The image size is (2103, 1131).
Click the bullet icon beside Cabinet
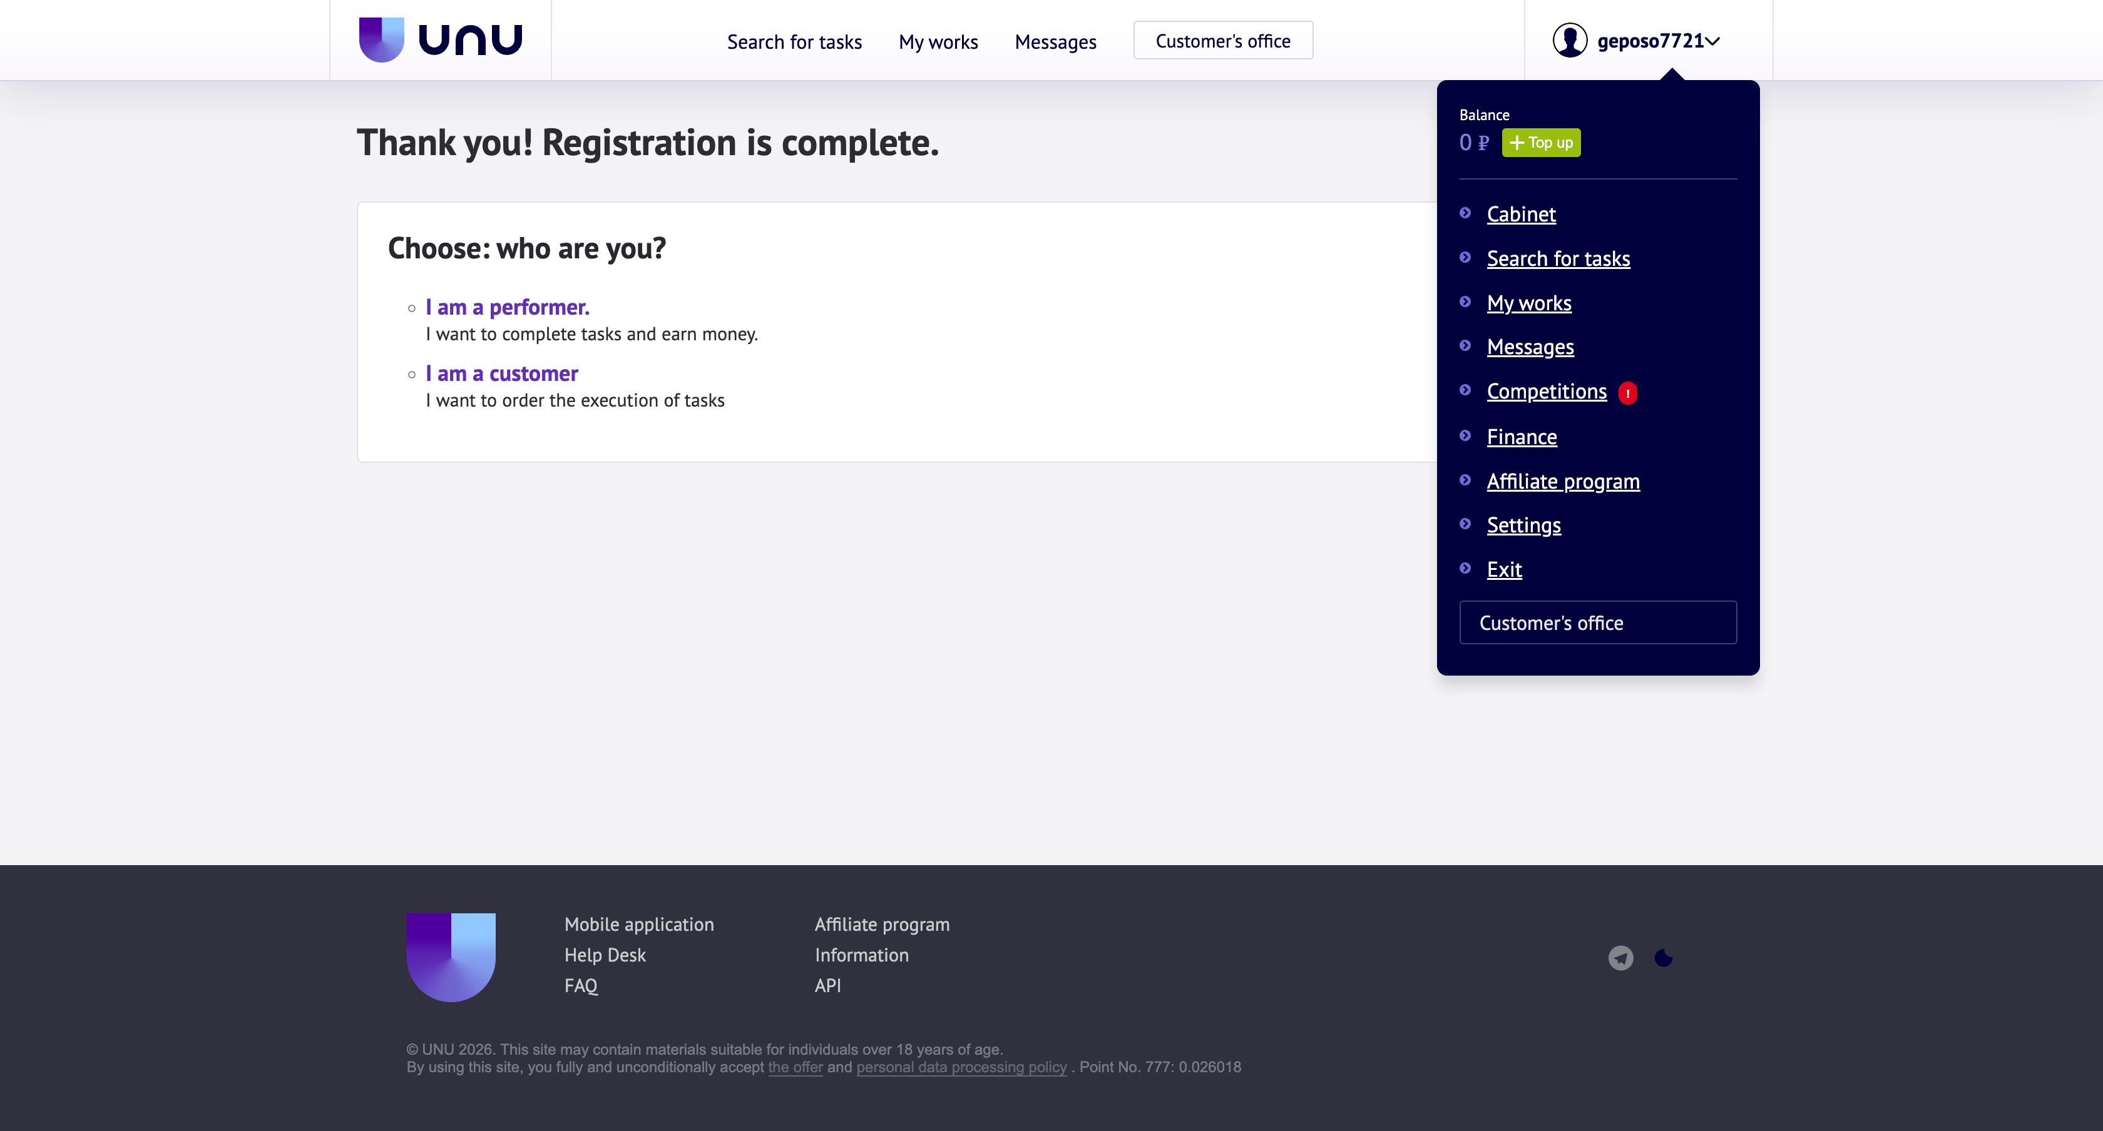tap(1465, 213)
